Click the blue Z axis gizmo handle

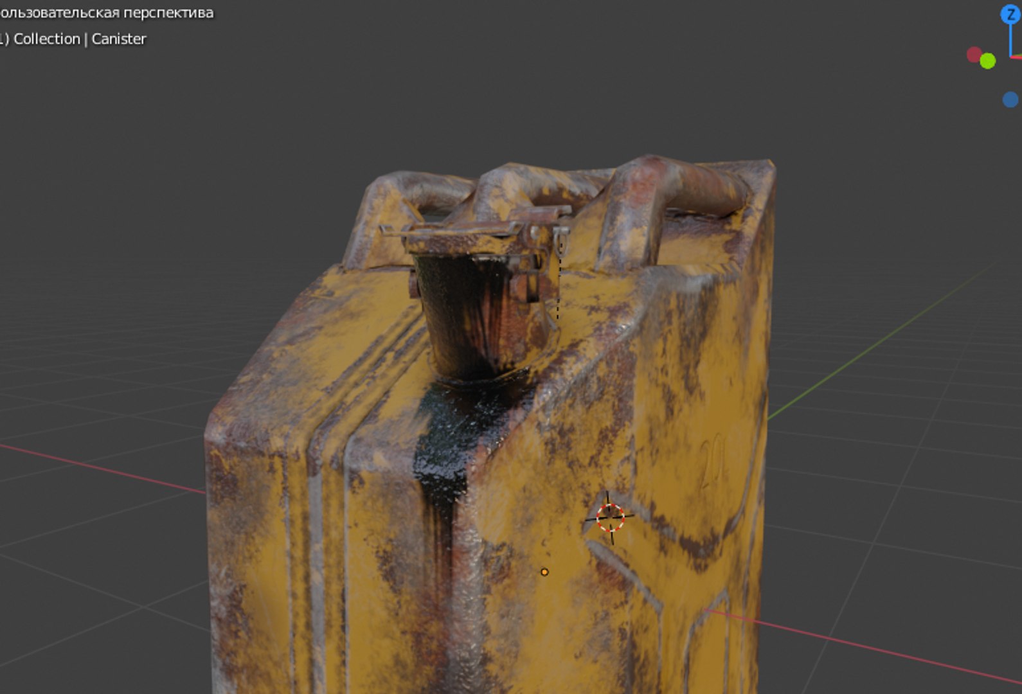click(1010, 14)
